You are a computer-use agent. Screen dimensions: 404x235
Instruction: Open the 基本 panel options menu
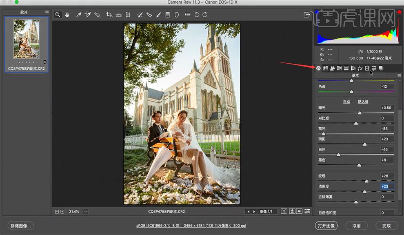coord(399,75)
